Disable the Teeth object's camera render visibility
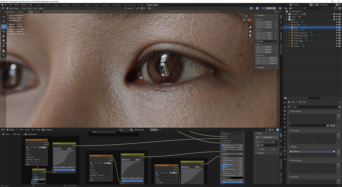 [339, 43]
